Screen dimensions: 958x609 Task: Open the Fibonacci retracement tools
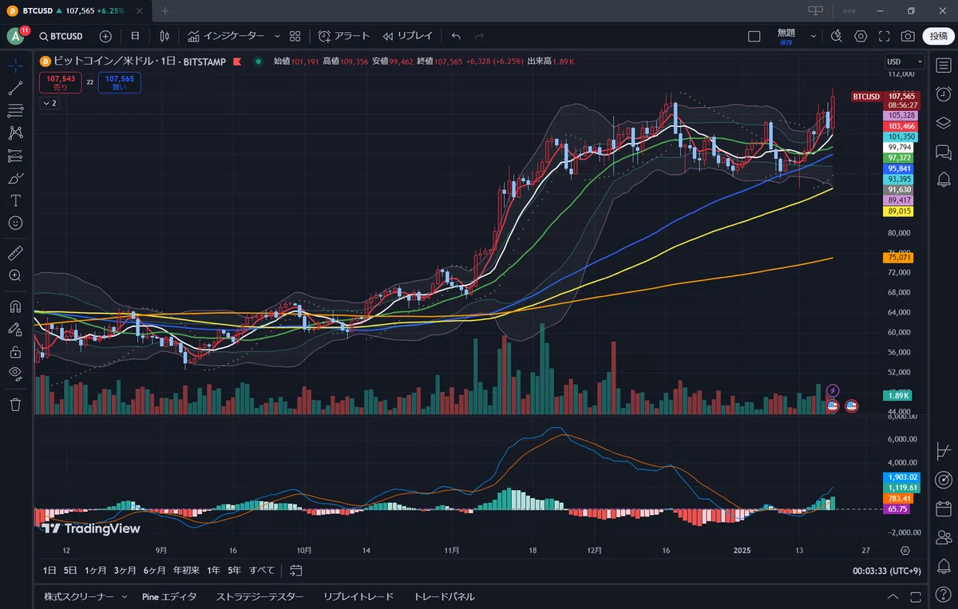coord(15,110)
